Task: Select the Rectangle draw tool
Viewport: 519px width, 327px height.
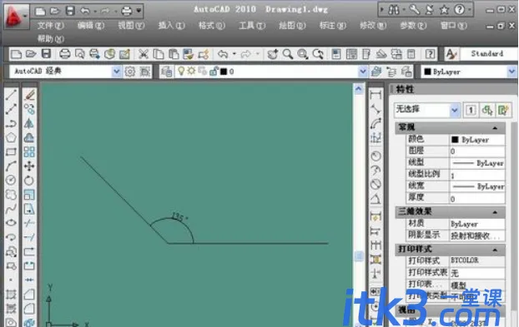Action: click(x=11, y=151)
